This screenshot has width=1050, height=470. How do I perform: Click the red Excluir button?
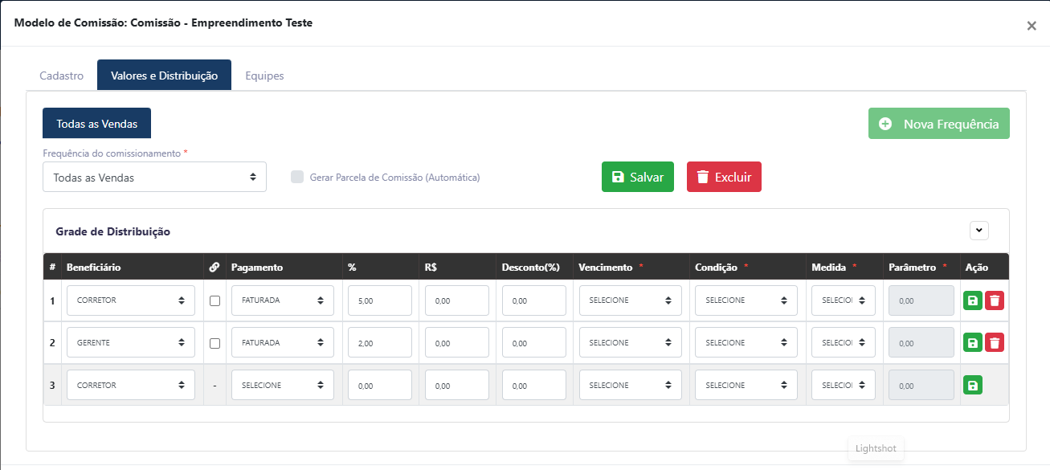pyautogui.click(x=724, y=177)
